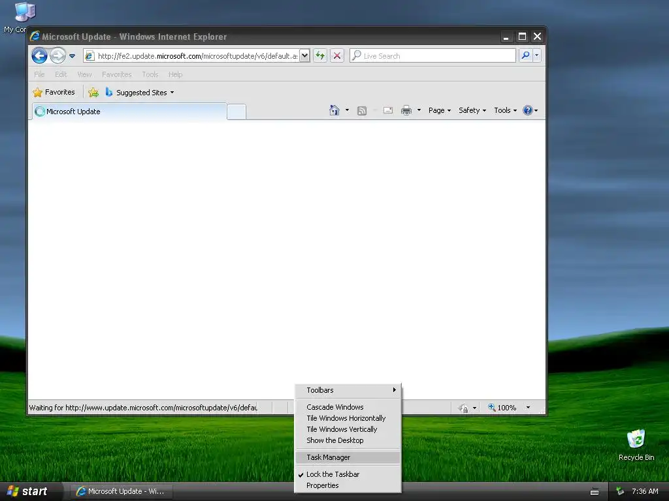Toggle Lock the Taskbar option
Screen dimensions: 669x501
point(348,475)
